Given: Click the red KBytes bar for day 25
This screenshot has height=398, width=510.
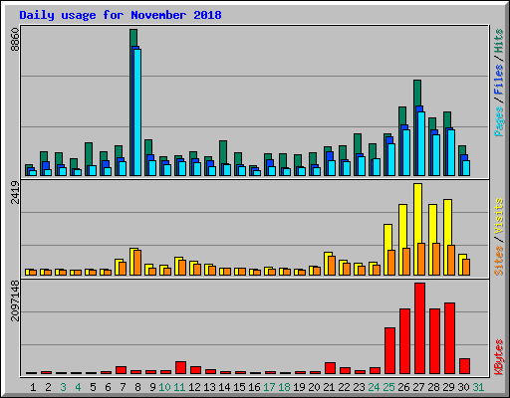Looking at the screenshot, I should click(389, 351).
